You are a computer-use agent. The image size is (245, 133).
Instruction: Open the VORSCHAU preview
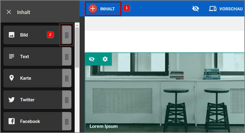(231, 9)
